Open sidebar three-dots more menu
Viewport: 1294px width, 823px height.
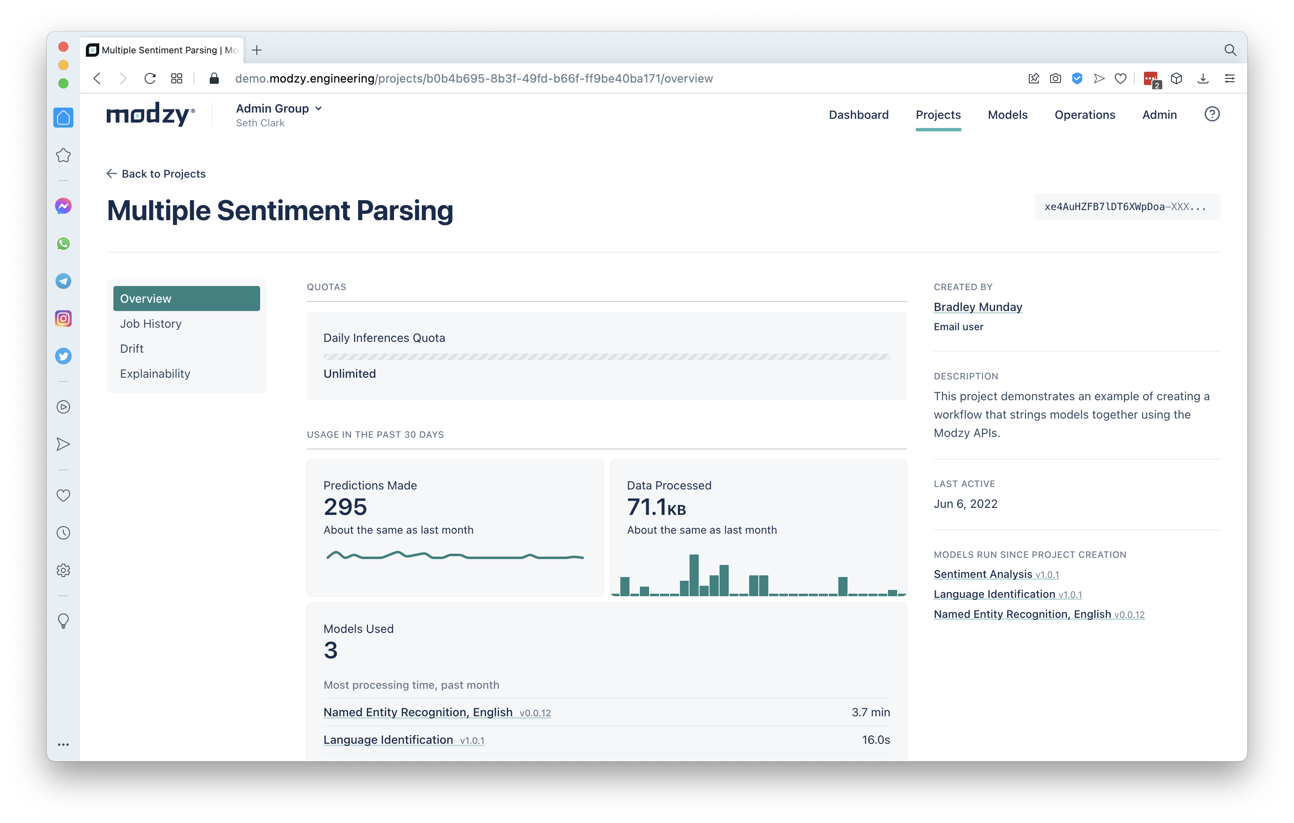(63, 745)
